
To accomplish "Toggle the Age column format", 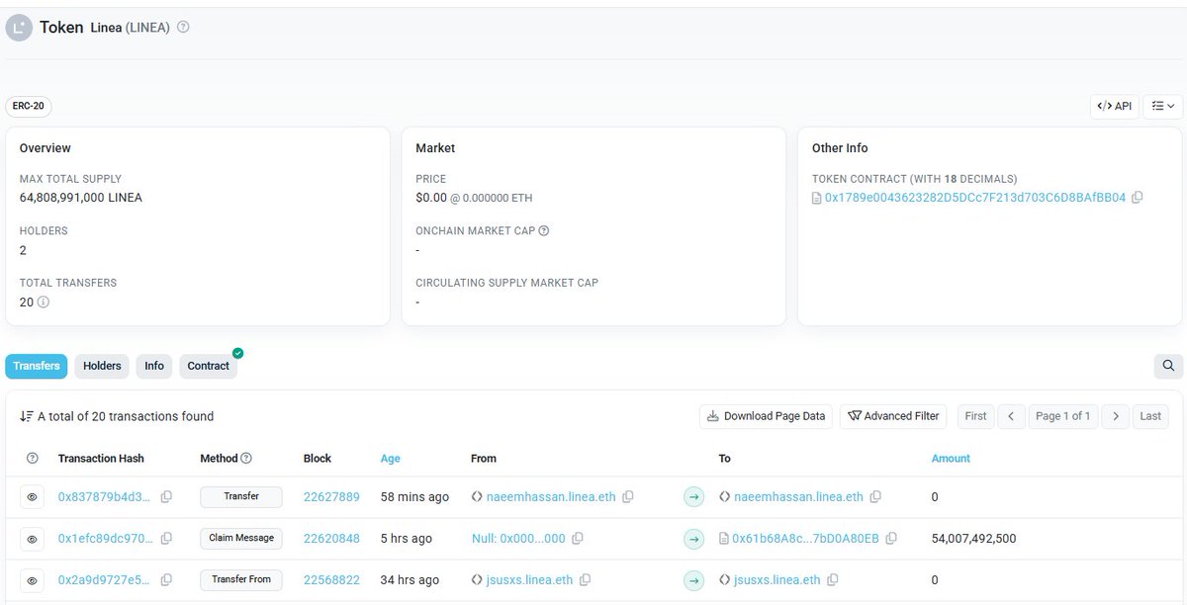I will point(391,459).
